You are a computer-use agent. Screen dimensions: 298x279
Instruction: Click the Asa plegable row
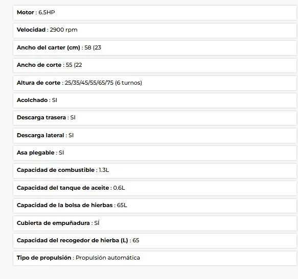tap(155, 153)
